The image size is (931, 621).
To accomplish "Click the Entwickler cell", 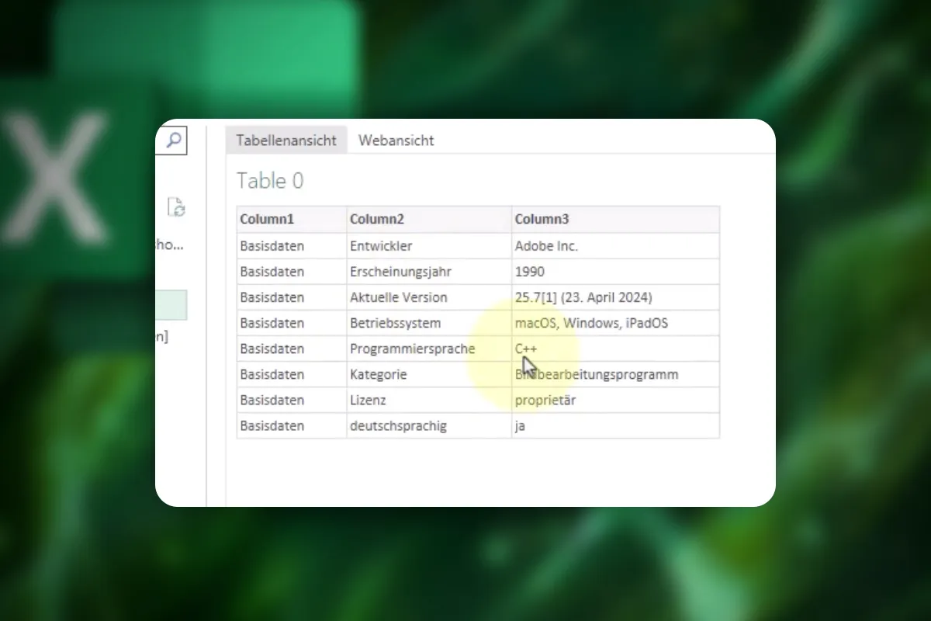I will coord(429,246).
